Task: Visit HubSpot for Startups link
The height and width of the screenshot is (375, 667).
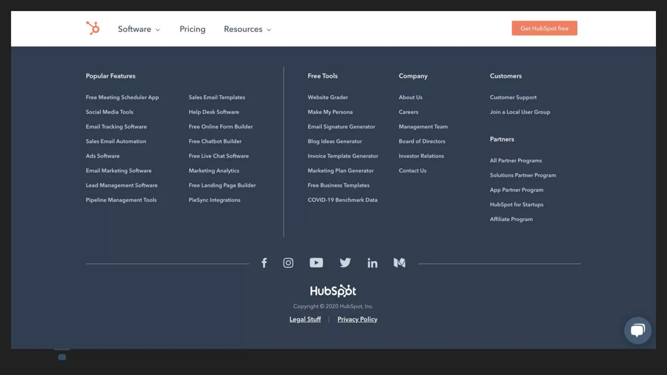Action: tap(517, 204)
